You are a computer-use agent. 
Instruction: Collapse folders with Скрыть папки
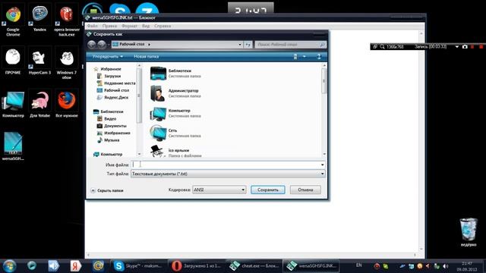tap(107, 190)
